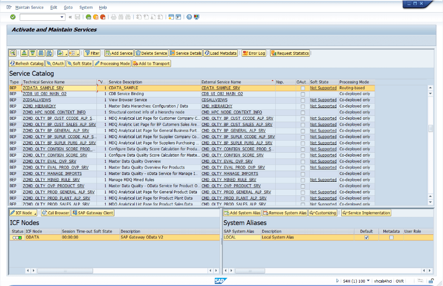
Task: Toggle the Default checkbox for LOCAL alias
Action: pos(366,238)
